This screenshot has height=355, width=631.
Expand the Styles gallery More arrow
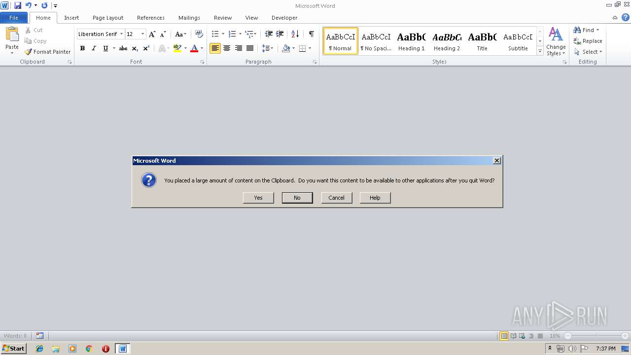(x=540, y=51)
